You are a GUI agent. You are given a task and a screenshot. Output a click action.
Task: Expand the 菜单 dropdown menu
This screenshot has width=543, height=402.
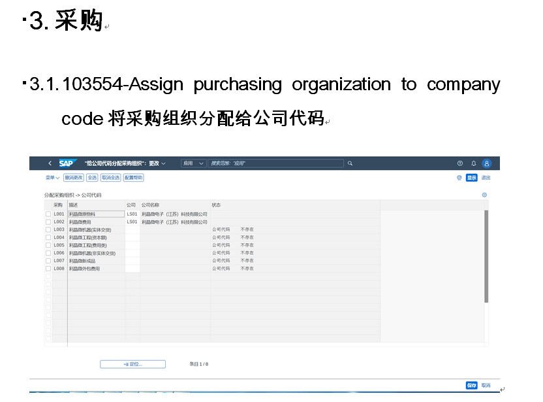52,178
